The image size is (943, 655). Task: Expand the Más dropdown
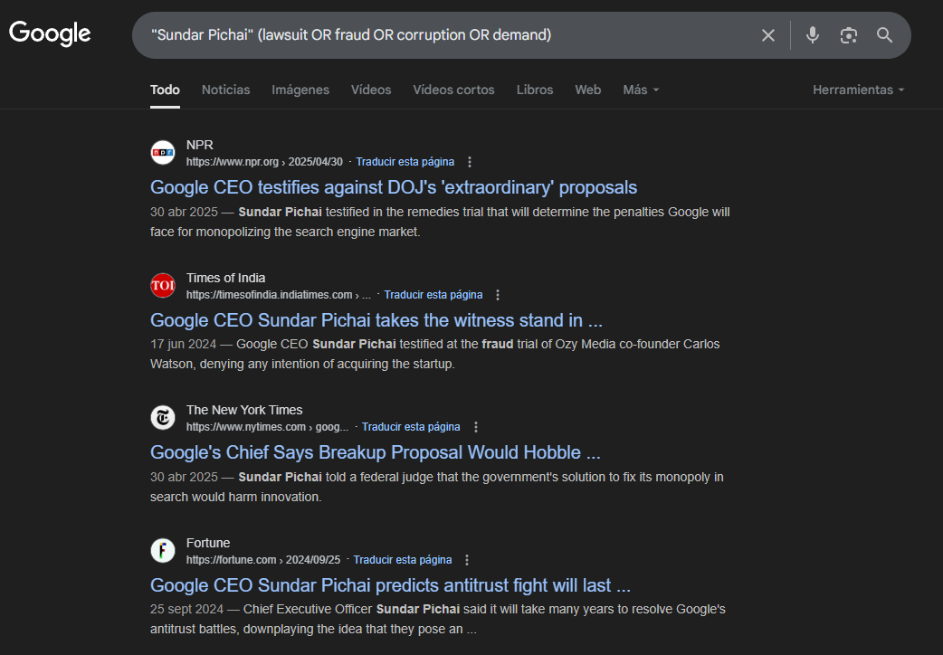point(640,90)
